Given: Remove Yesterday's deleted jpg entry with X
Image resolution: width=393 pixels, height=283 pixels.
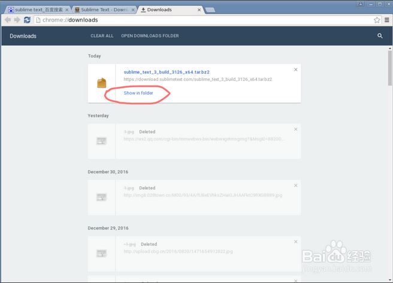Looking at the screenshot, I should point(296,129).
